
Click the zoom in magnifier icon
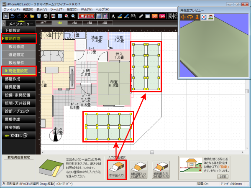tap(67, 16)
